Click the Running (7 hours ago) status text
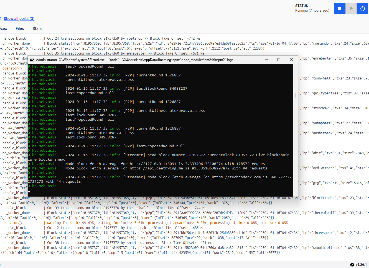The image size is (369, 268). click(312, 11)
